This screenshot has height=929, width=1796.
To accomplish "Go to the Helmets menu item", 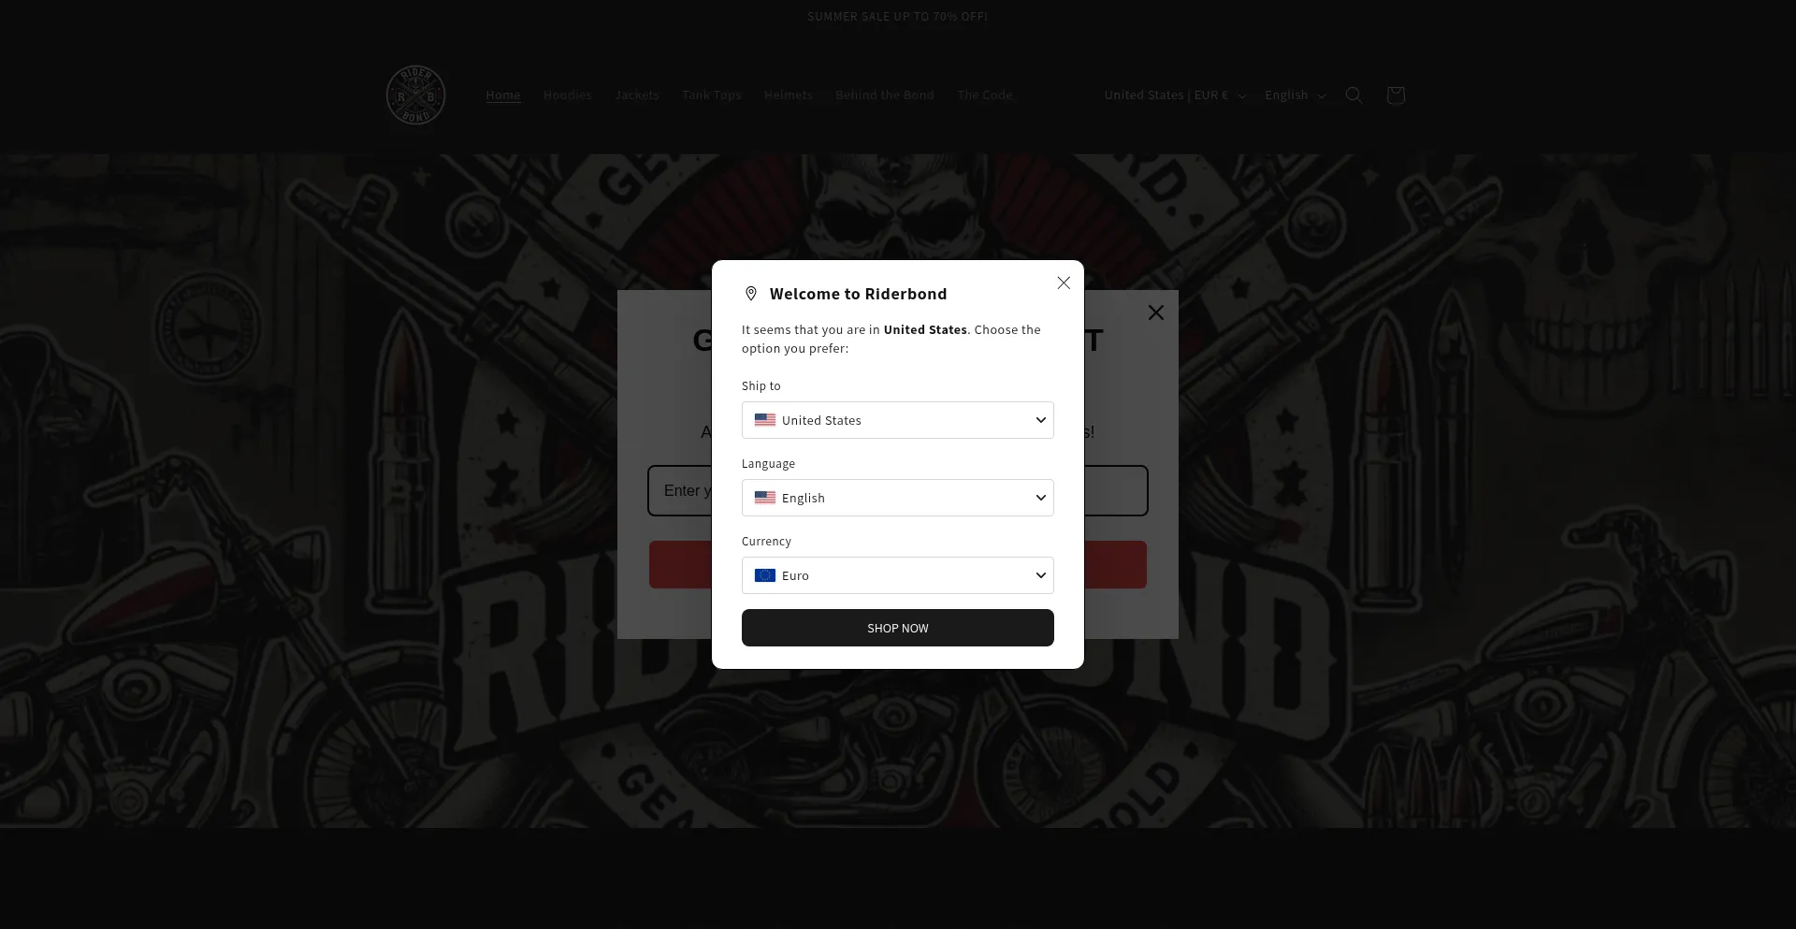I will click(789, 95).
